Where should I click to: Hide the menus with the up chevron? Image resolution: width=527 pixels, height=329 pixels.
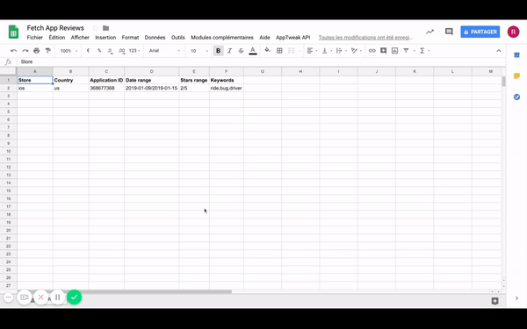click(498, 51)
